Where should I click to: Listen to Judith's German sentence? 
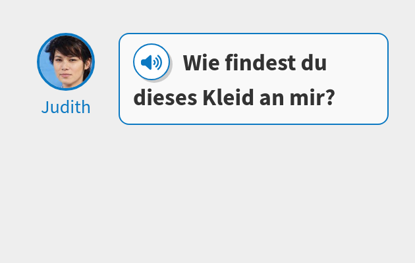point(152,62)
